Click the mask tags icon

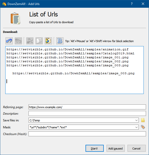pyautogui.click(x=143, y=127)
